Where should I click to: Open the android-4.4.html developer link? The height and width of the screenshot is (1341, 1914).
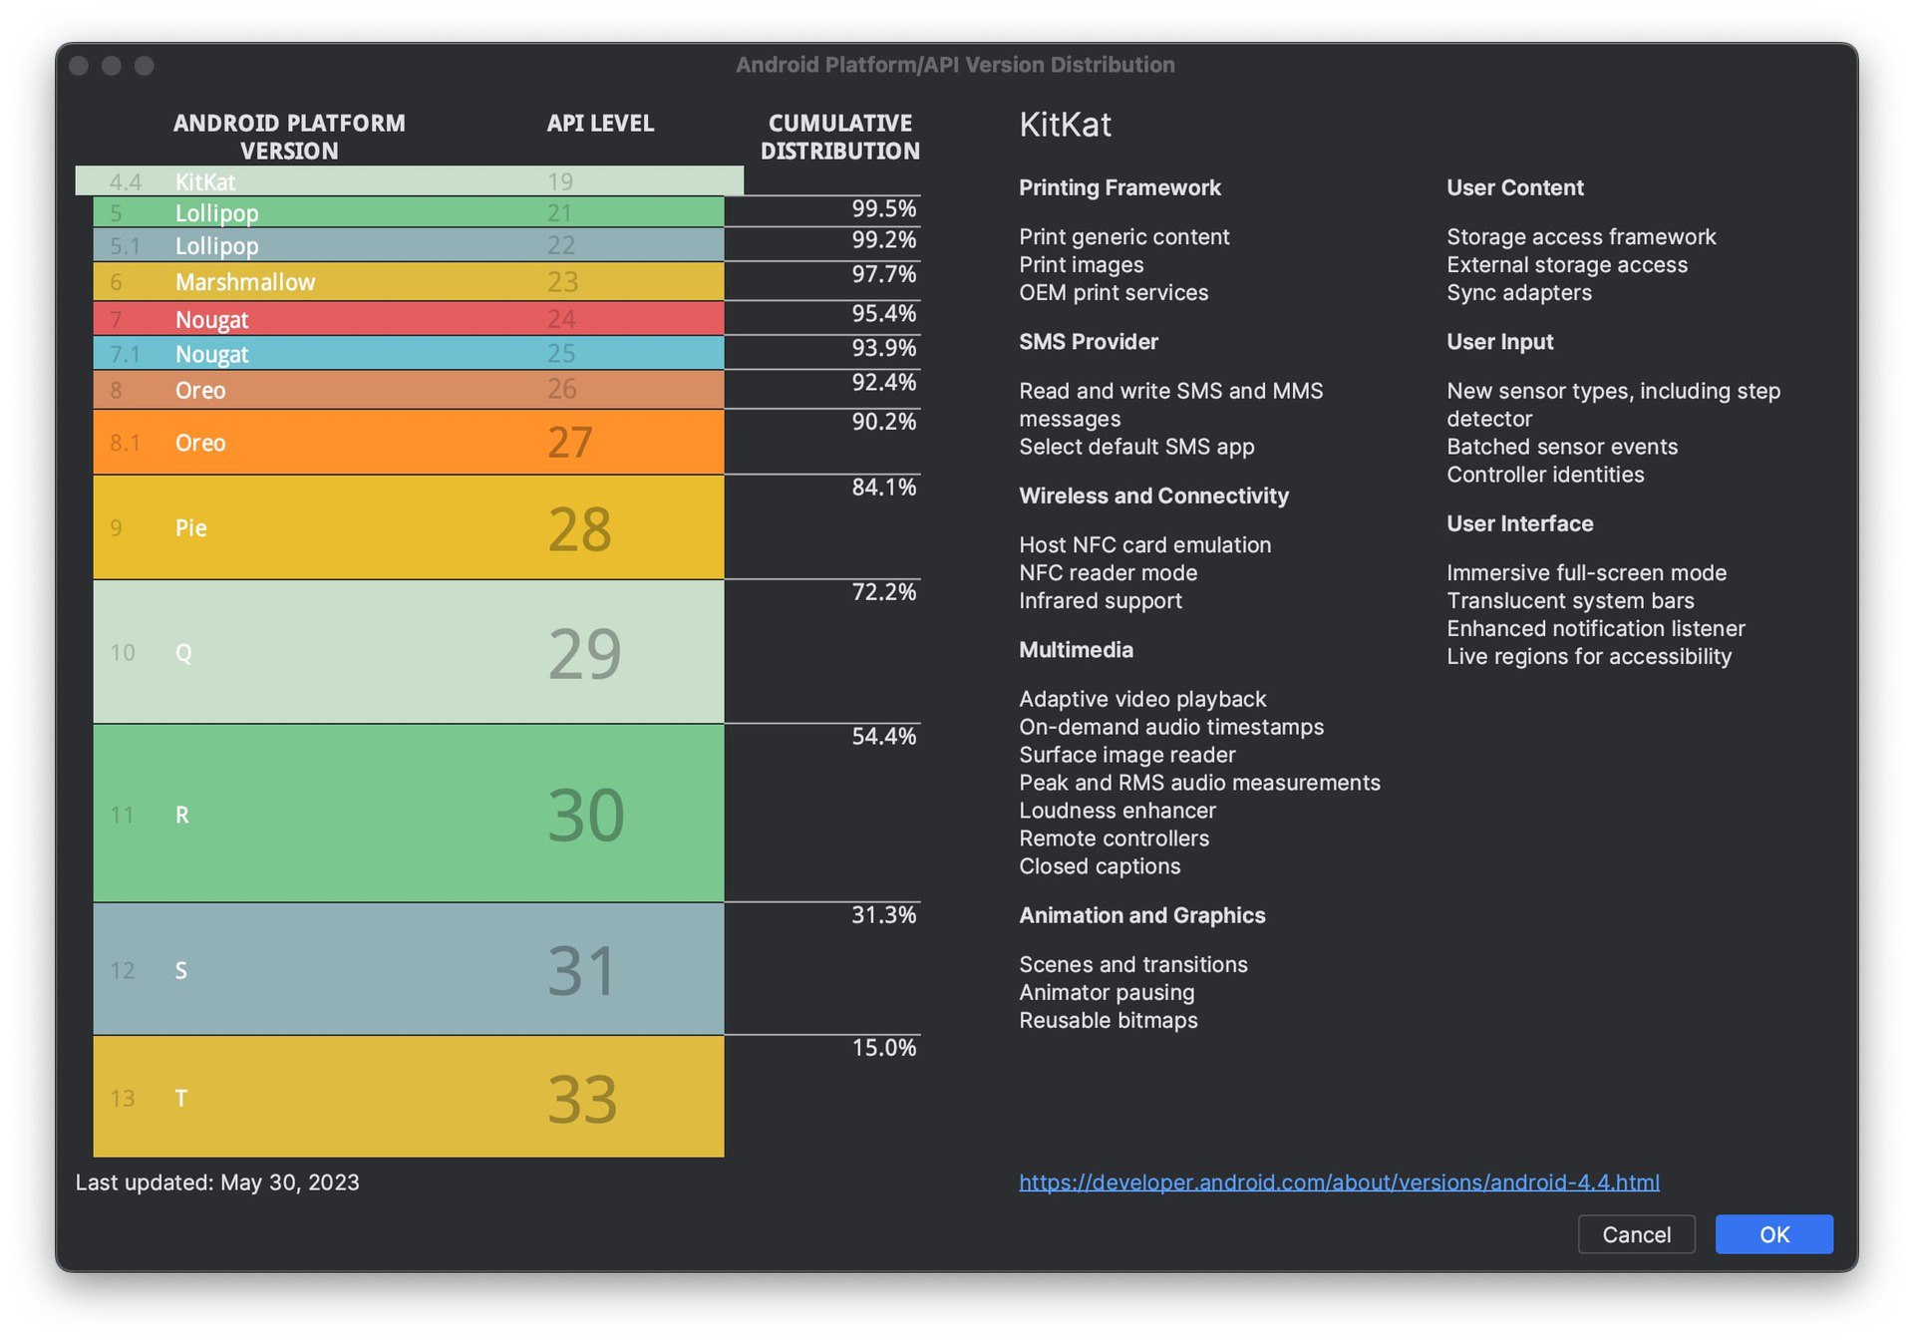(1339, 1181)
